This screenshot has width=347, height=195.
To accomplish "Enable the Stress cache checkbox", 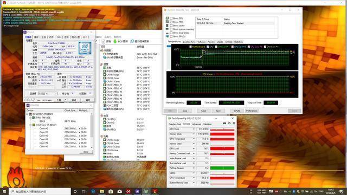I will pos(171,25).
